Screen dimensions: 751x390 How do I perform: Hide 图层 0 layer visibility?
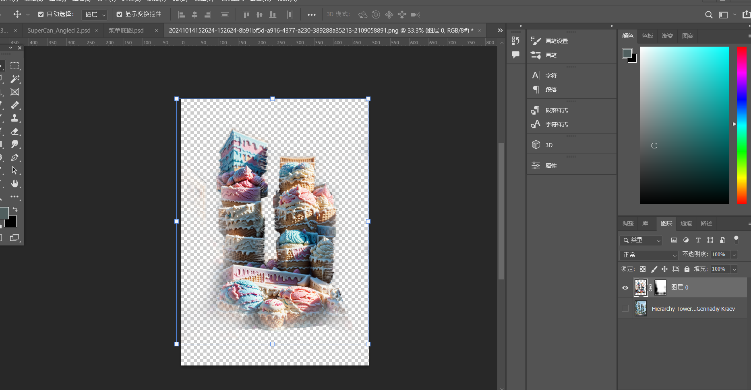tap(625, 288)
